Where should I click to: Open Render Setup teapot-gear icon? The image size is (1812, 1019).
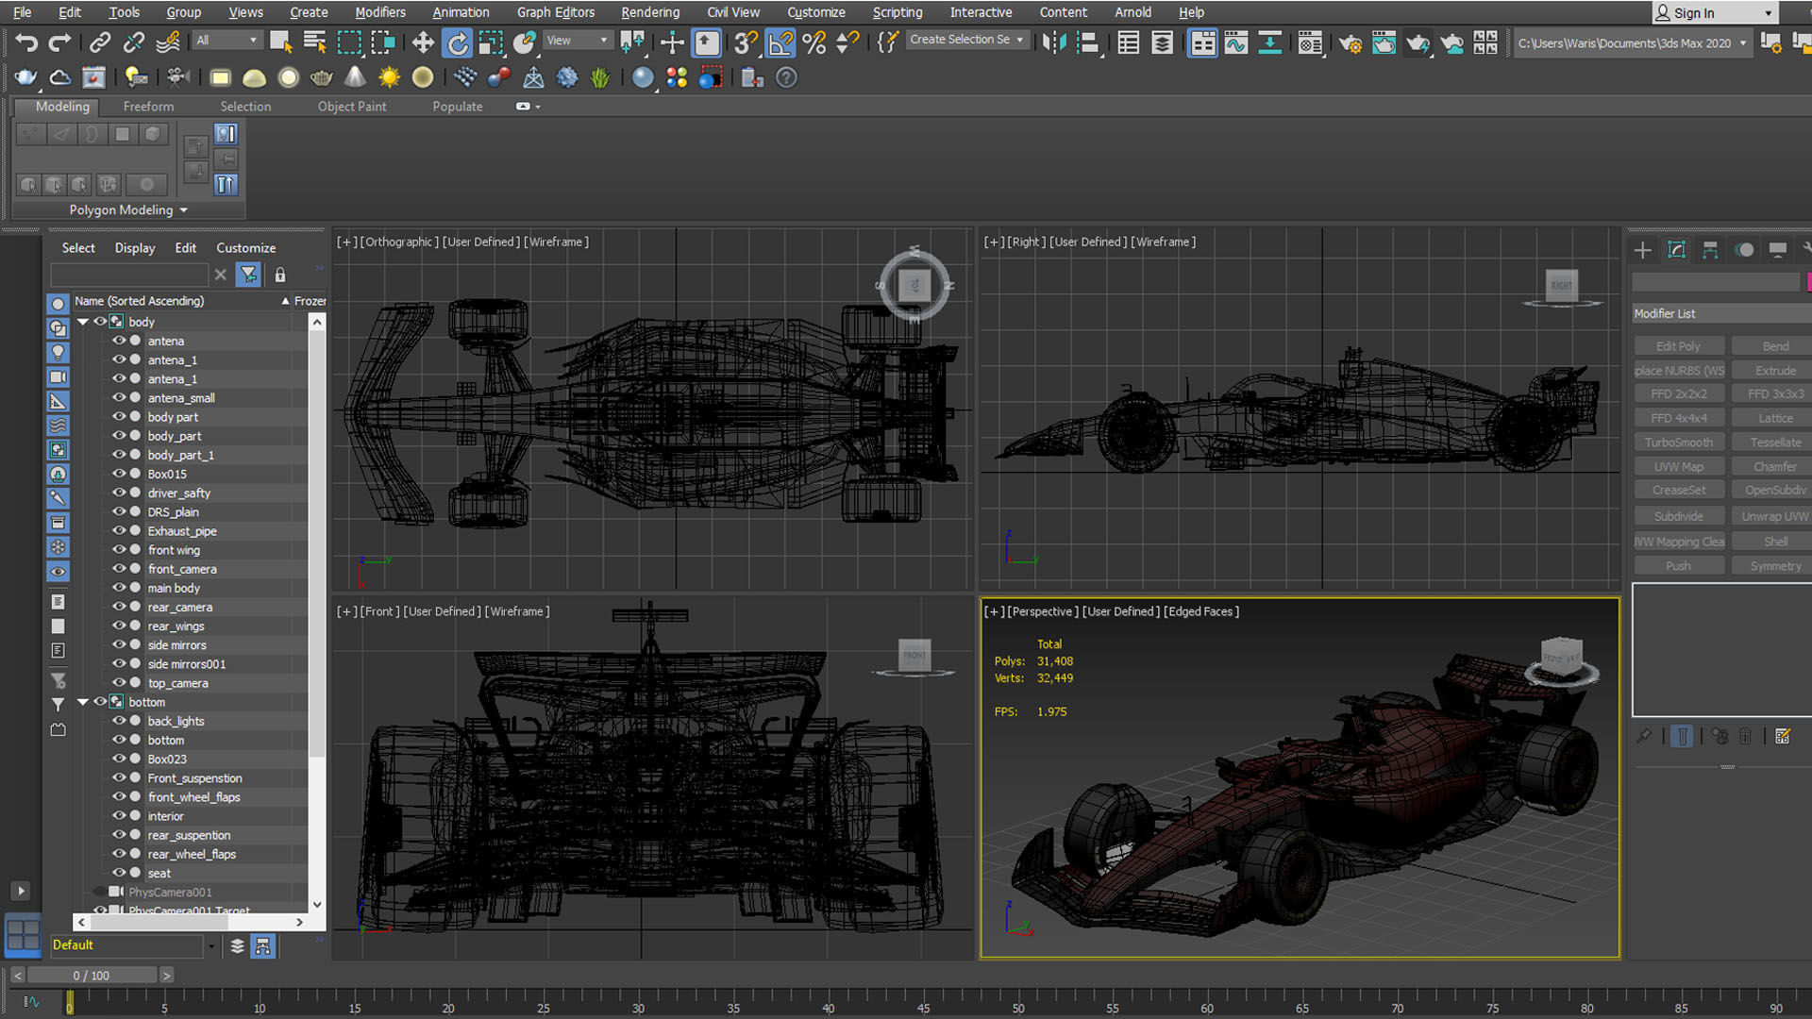tap(1351, 42)
